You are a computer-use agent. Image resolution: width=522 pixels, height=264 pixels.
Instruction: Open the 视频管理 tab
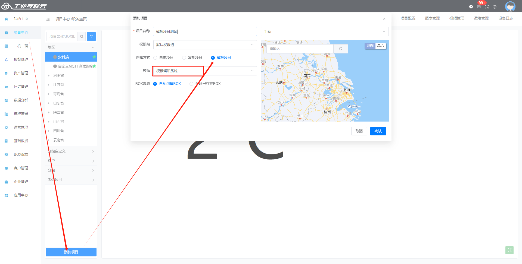coord(457,18)
